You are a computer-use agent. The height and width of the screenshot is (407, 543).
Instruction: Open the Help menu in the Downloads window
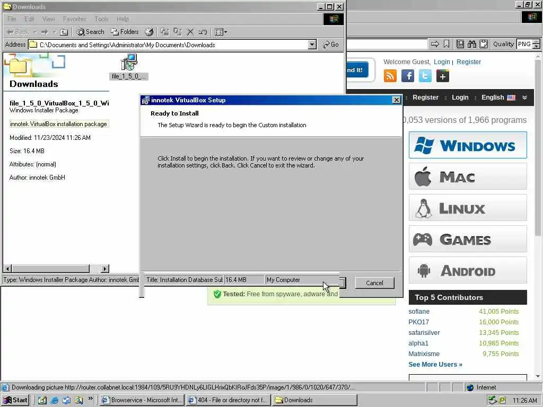pos(122,19)
